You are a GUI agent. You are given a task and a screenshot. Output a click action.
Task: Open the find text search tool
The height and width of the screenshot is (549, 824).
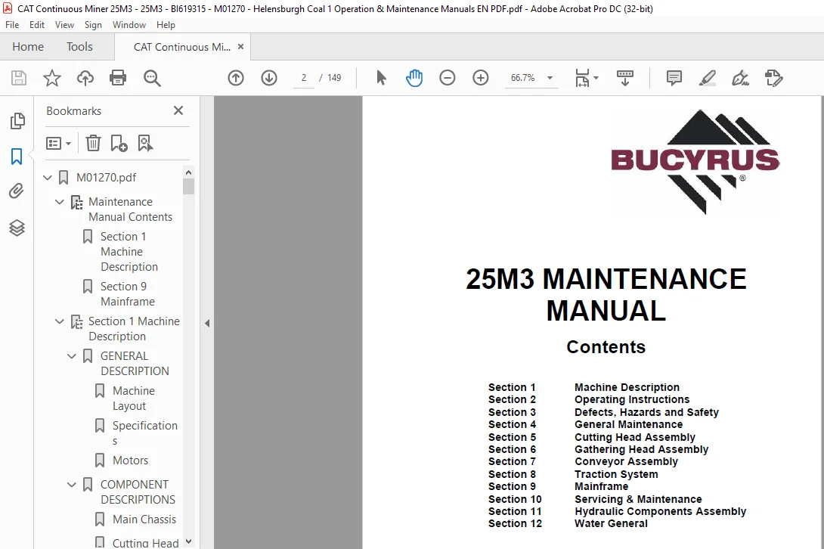pos(152,78)
